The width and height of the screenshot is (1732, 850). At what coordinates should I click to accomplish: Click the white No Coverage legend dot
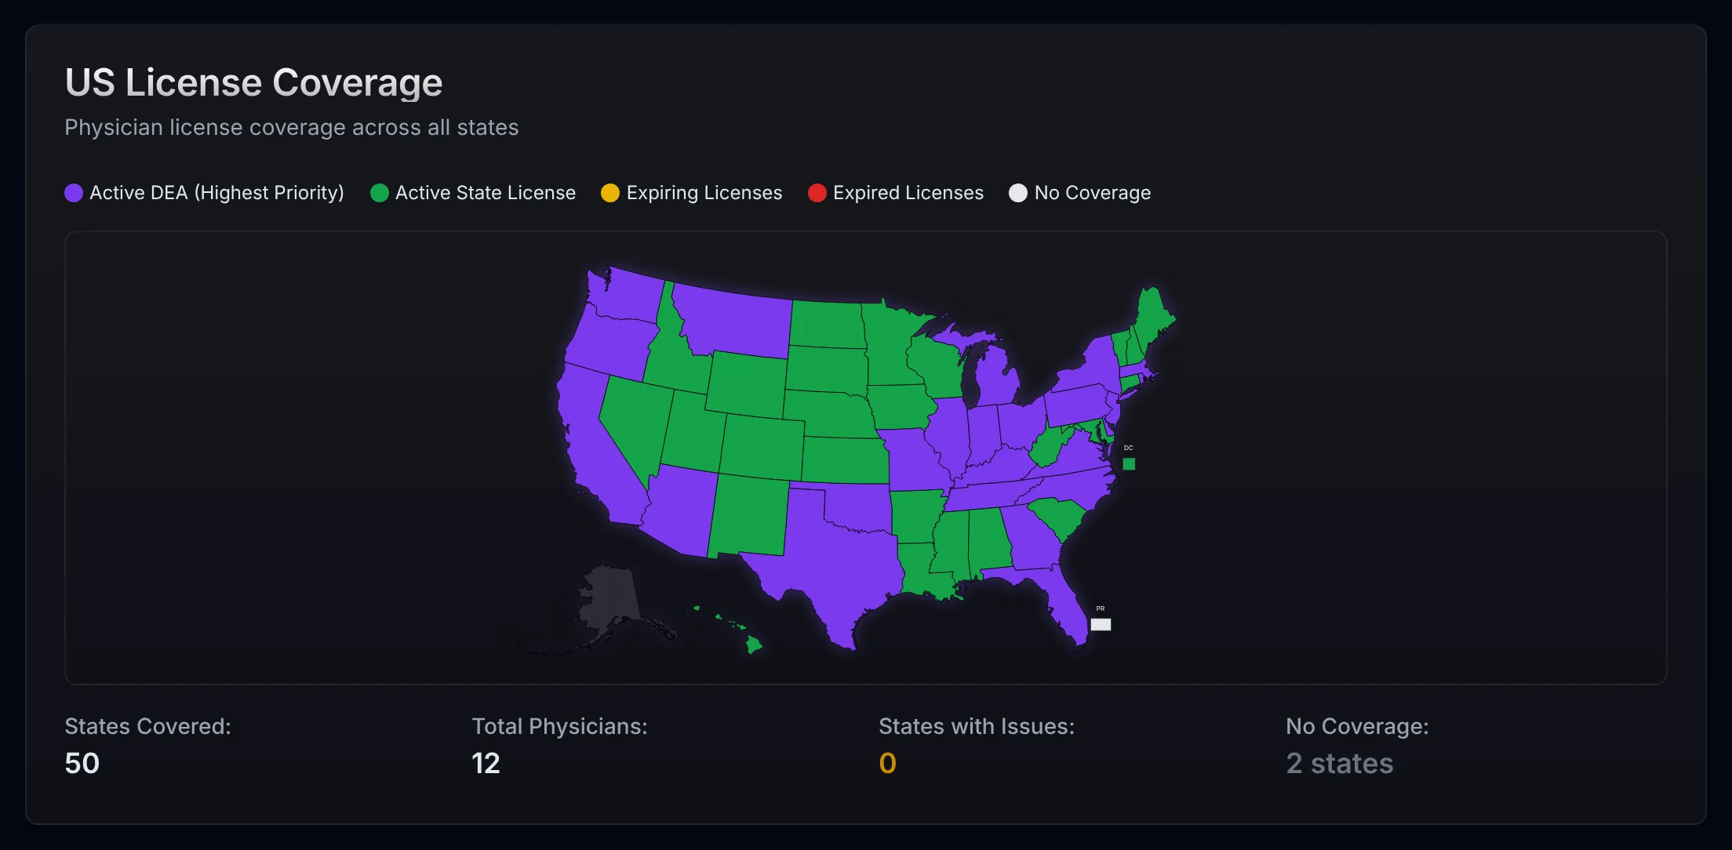(x=1018, y=193)
